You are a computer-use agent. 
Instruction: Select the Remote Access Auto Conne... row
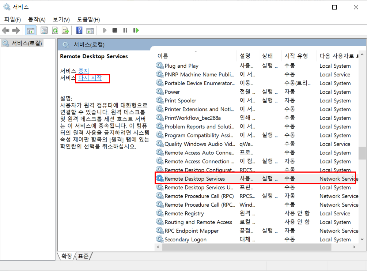257,152
